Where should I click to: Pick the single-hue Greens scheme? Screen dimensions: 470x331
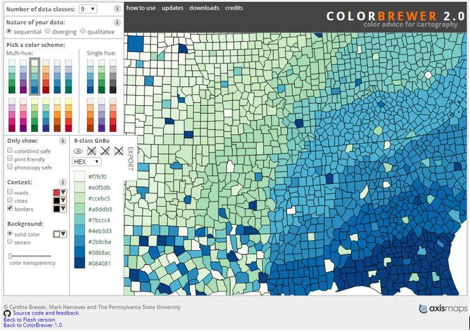click(x=102, y=77)
